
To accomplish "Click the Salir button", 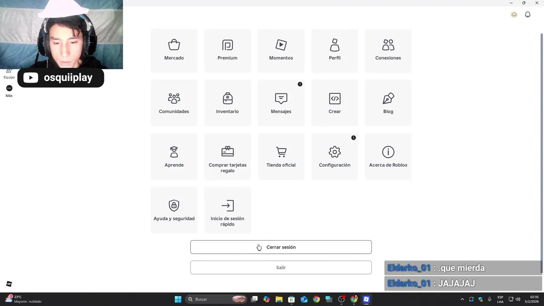I will (x=281, y=267).
